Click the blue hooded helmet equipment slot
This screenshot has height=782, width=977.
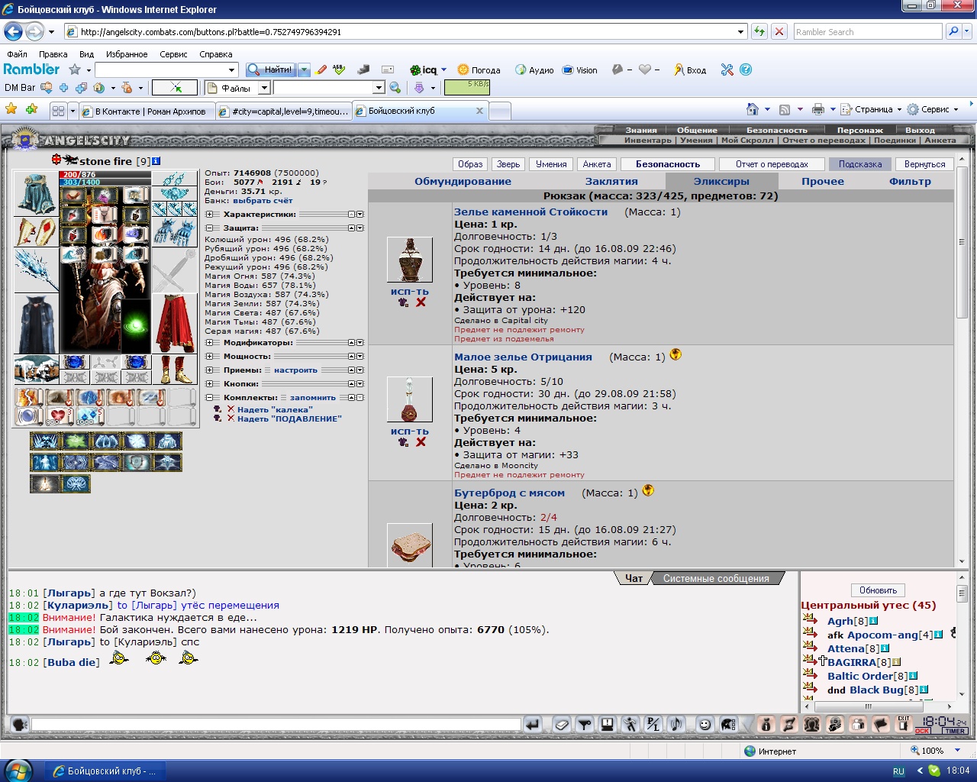click(x=36, y=193)
